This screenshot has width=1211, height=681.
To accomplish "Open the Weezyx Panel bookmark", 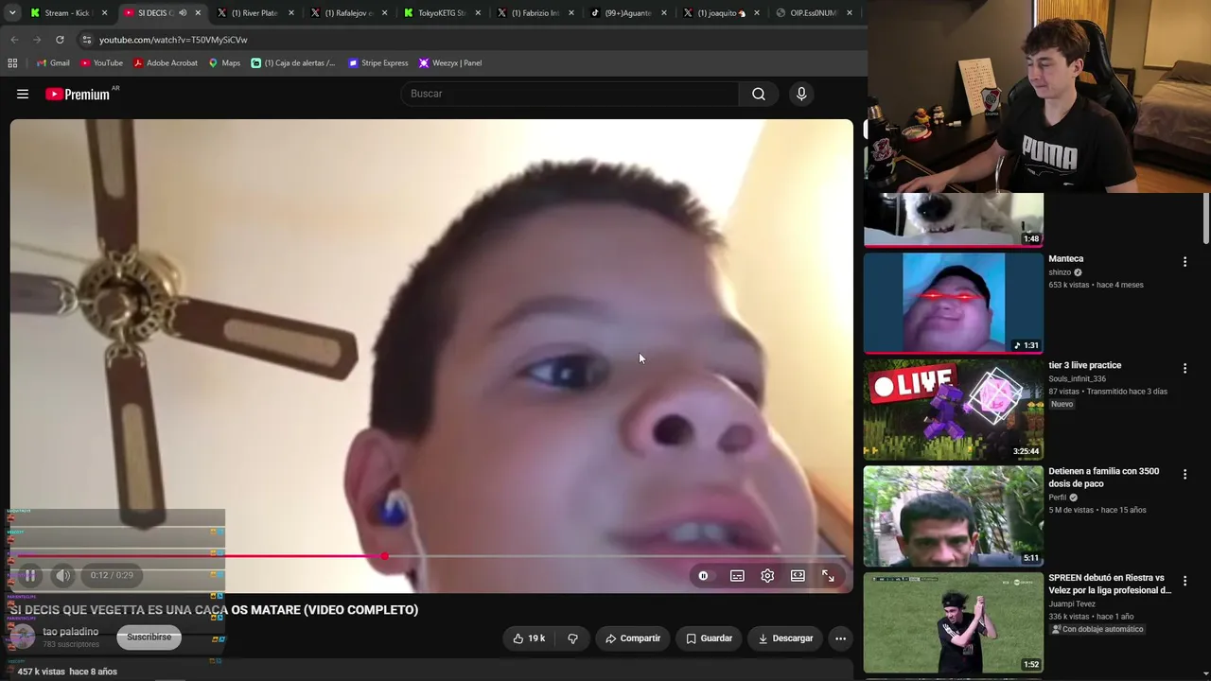I will pos(450,63).
